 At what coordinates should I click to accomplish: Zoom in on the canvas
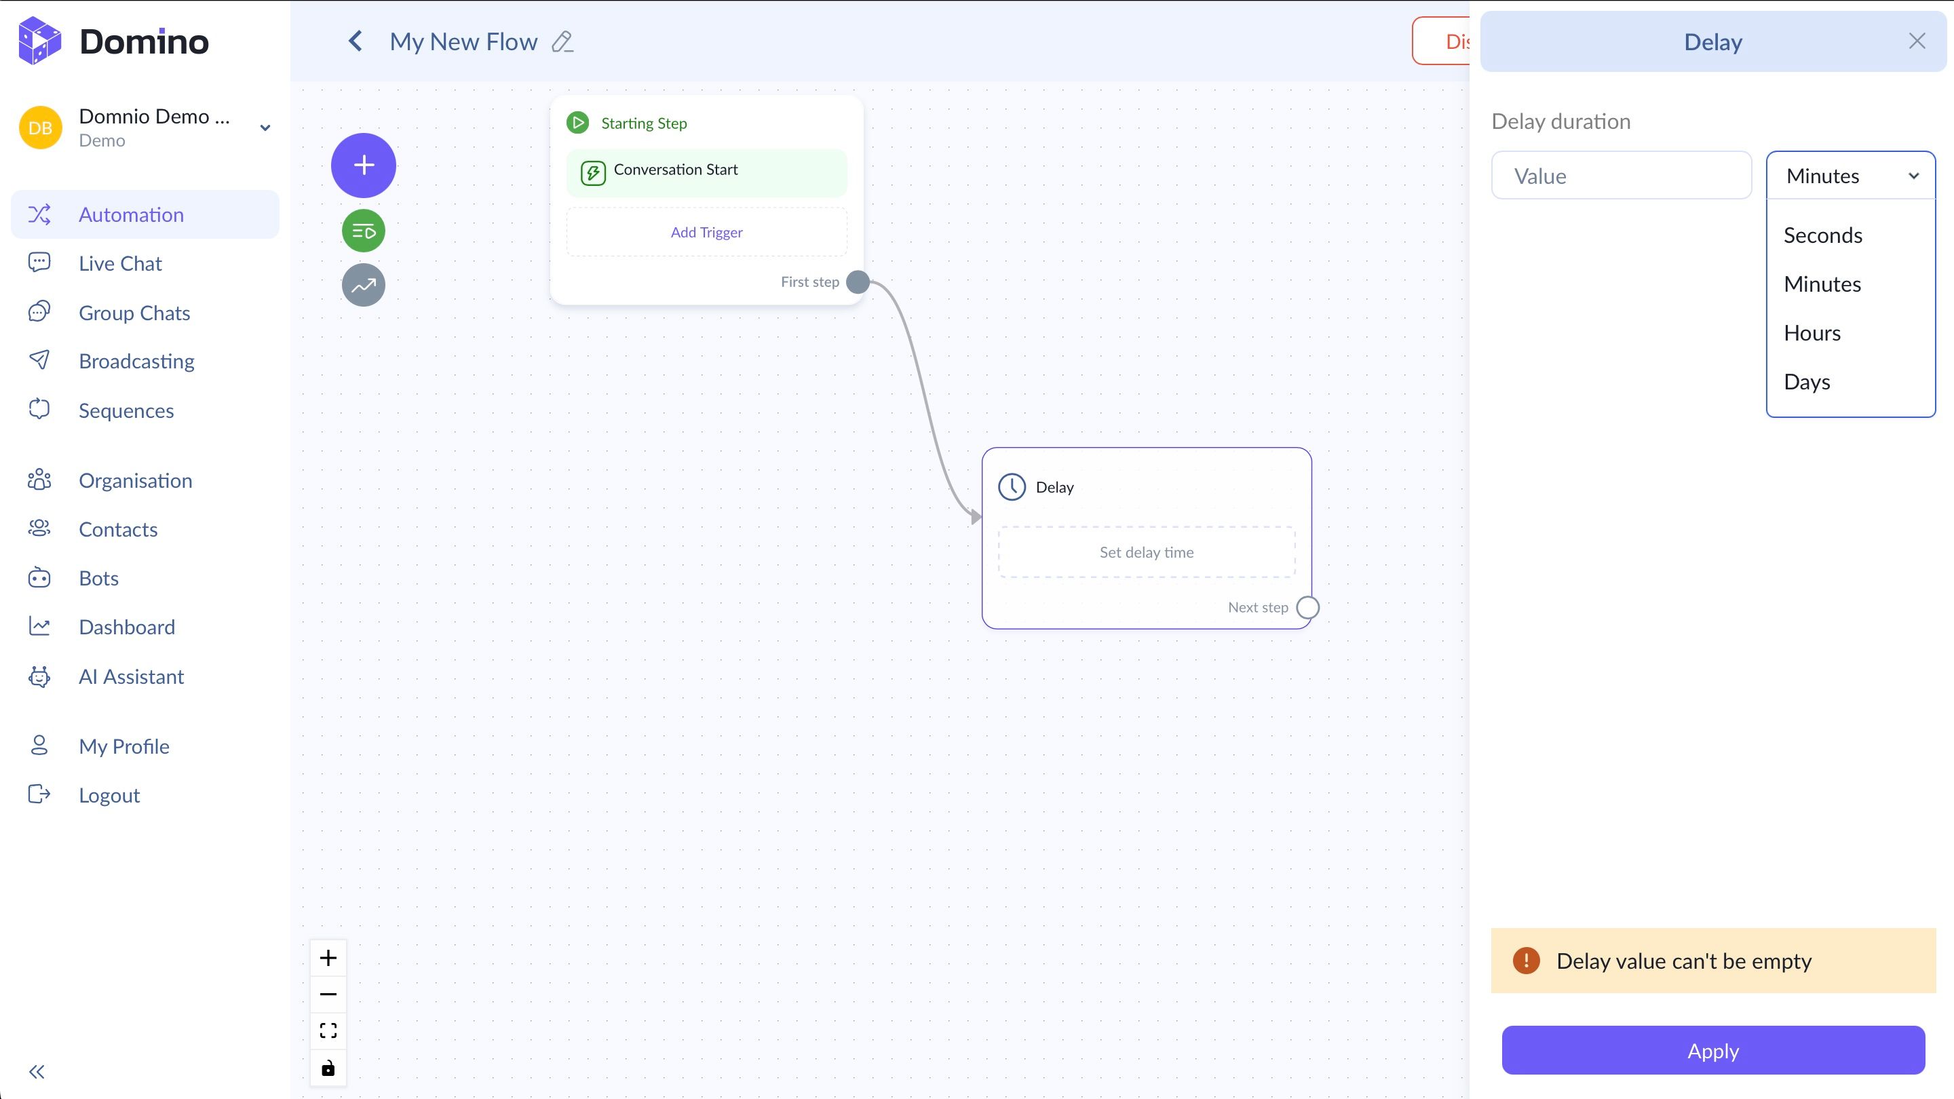(x=328, y=958)
